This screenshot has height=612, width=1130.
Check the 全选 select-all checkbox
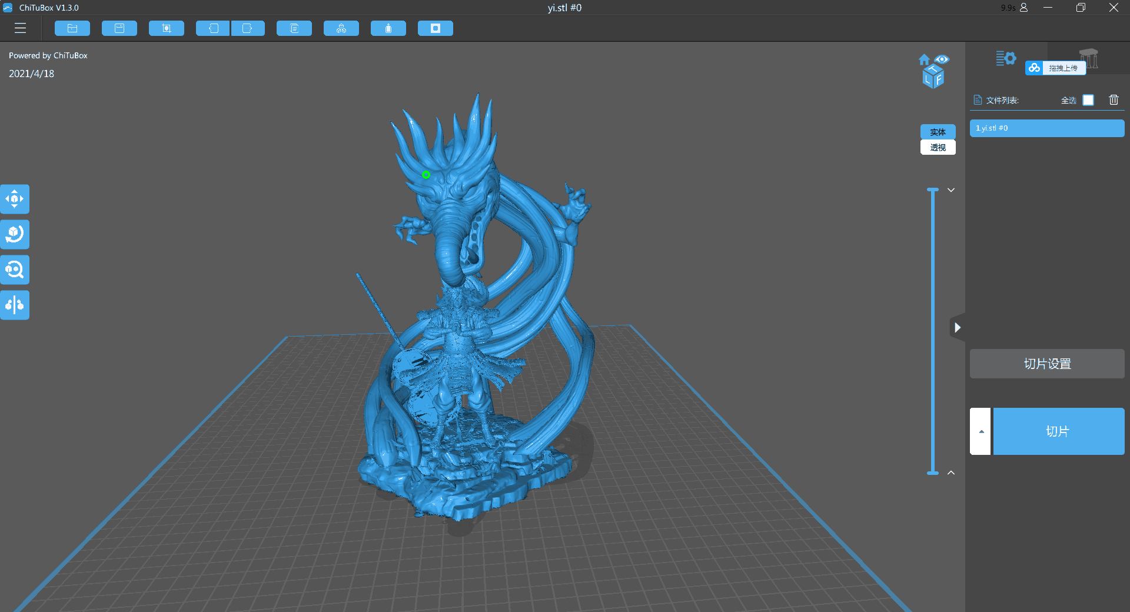[x=1088, y=100]
